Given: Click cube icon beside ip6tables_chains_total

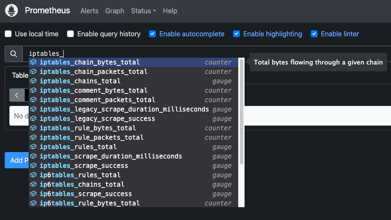Looking at the screenshot, I should pos(33,185).
